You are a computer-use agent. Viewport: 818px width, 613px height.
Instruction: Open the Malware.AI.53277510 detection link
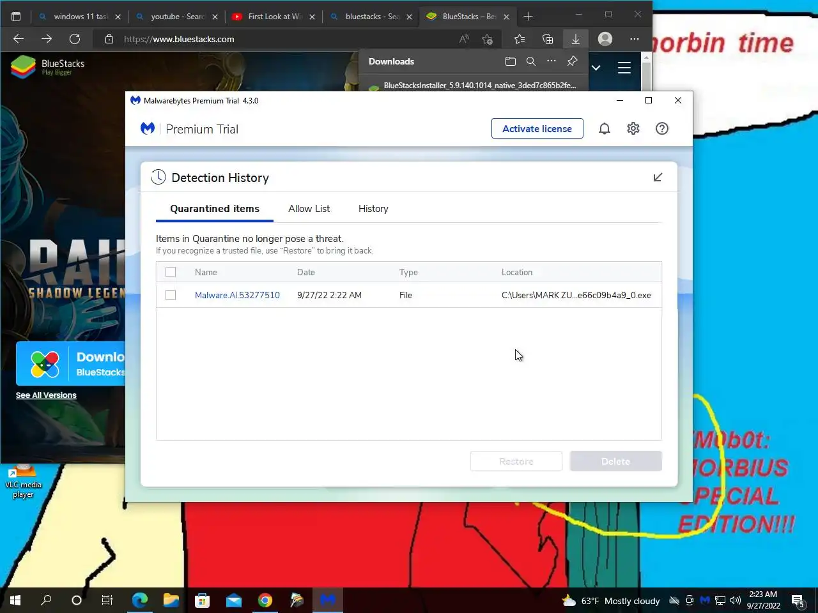tap(237, 295)
